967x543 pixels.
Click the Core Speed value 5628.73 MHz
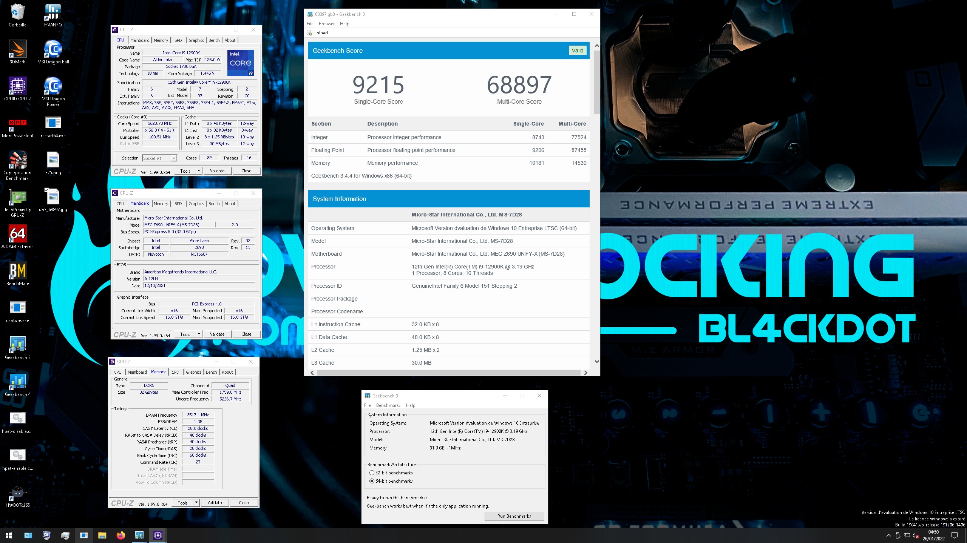click(x=160, y=124)
